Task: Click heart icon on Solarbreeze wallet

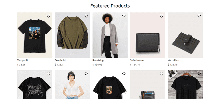Action: (162, 16)
